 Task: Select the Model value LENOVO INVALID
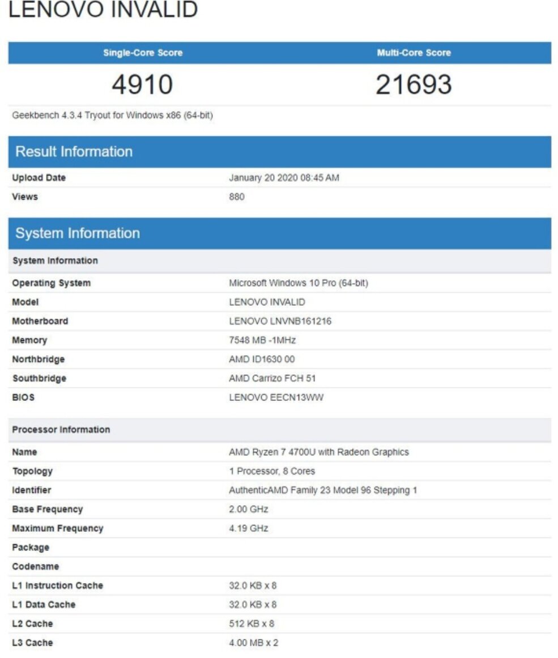267,302
